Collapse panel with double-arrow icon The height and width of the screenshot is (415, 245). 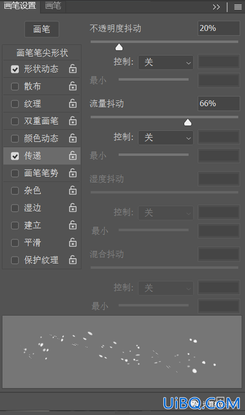[217, 7]
